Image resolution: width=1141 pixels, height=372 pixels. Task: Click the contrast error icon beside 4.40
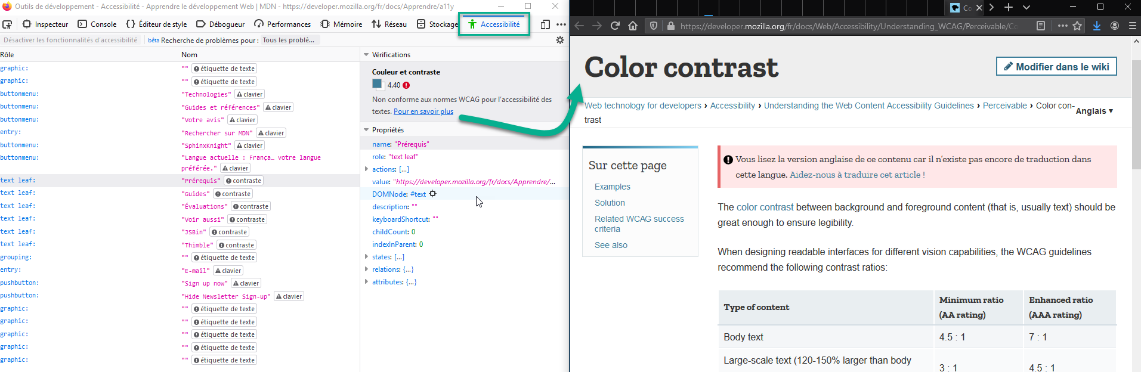click(x=406, y=85)
